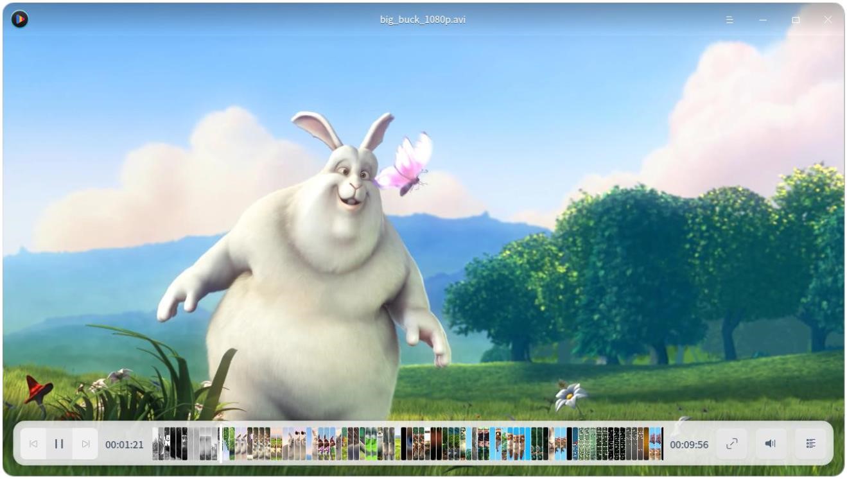
Task: Skip to the previous video
Action: (x=33, y=444)
